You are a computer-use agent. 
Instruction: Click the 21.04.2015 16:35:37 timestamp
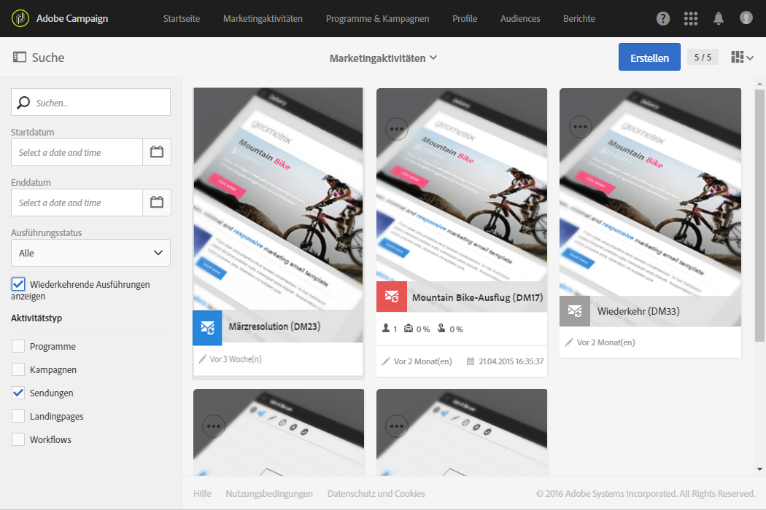coord(511,361)
